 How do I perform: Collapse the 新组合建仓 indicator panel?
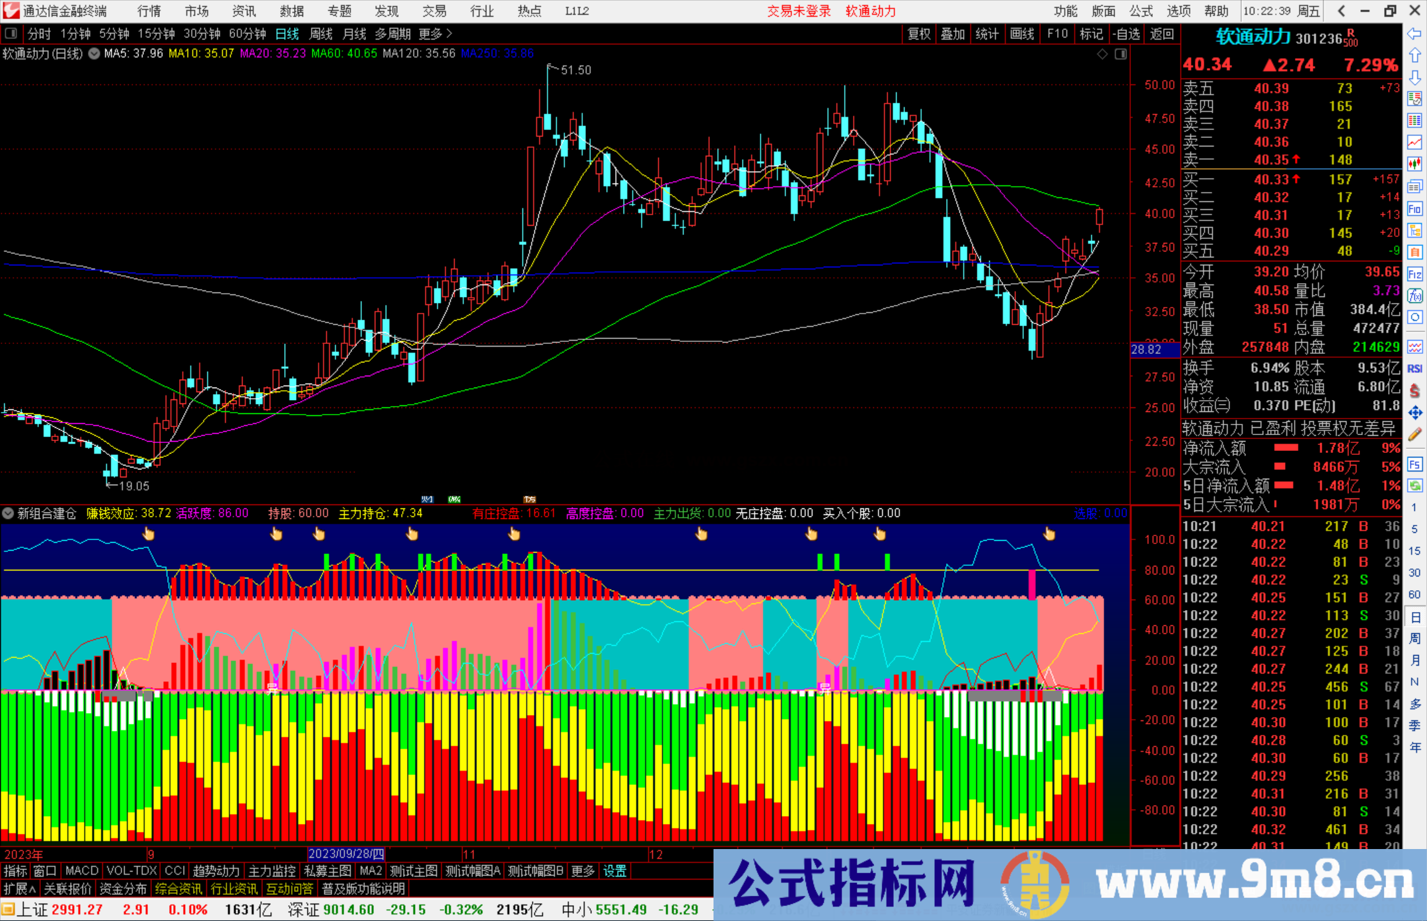8,513
